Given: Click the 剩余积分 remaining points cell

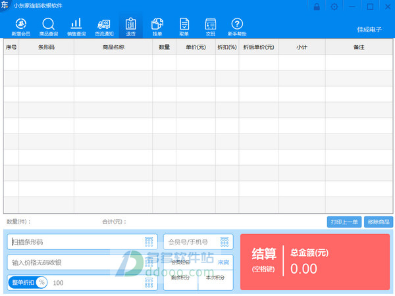Looking at the screenshot, I should tap(180, 280).
